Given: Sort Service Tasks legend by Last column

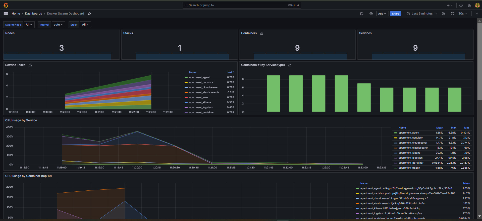Looking at the screenshot, I should pos(230,72).
